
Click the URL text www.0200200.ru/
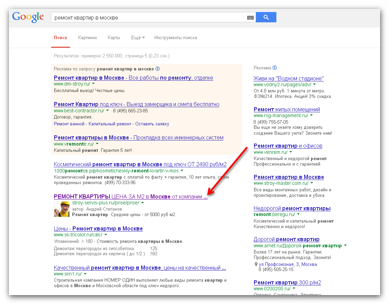tap(272, 289)
